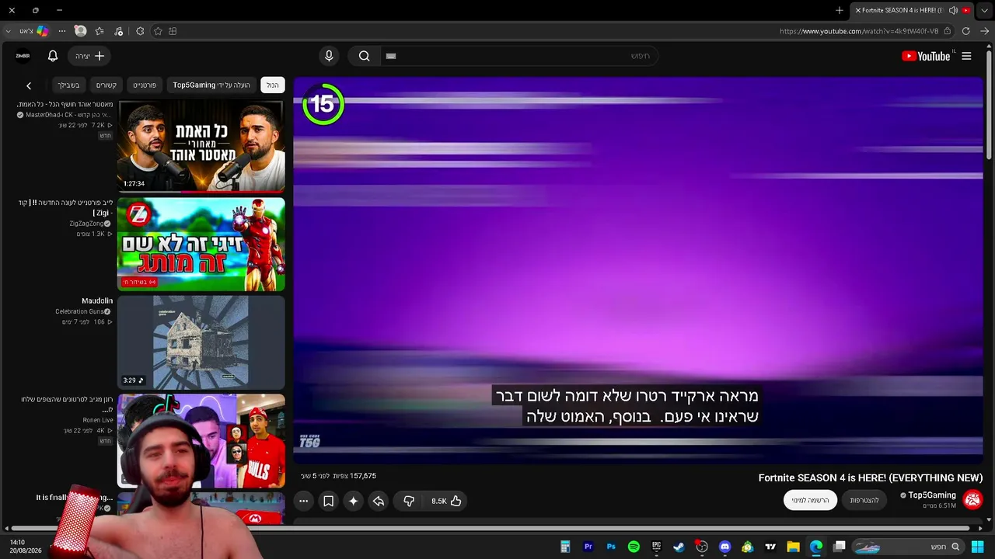The height and width of the screenshot is (559, 995).
Task: Open Epic Games Launcher from the taskbar
Action: coord(657,547)
